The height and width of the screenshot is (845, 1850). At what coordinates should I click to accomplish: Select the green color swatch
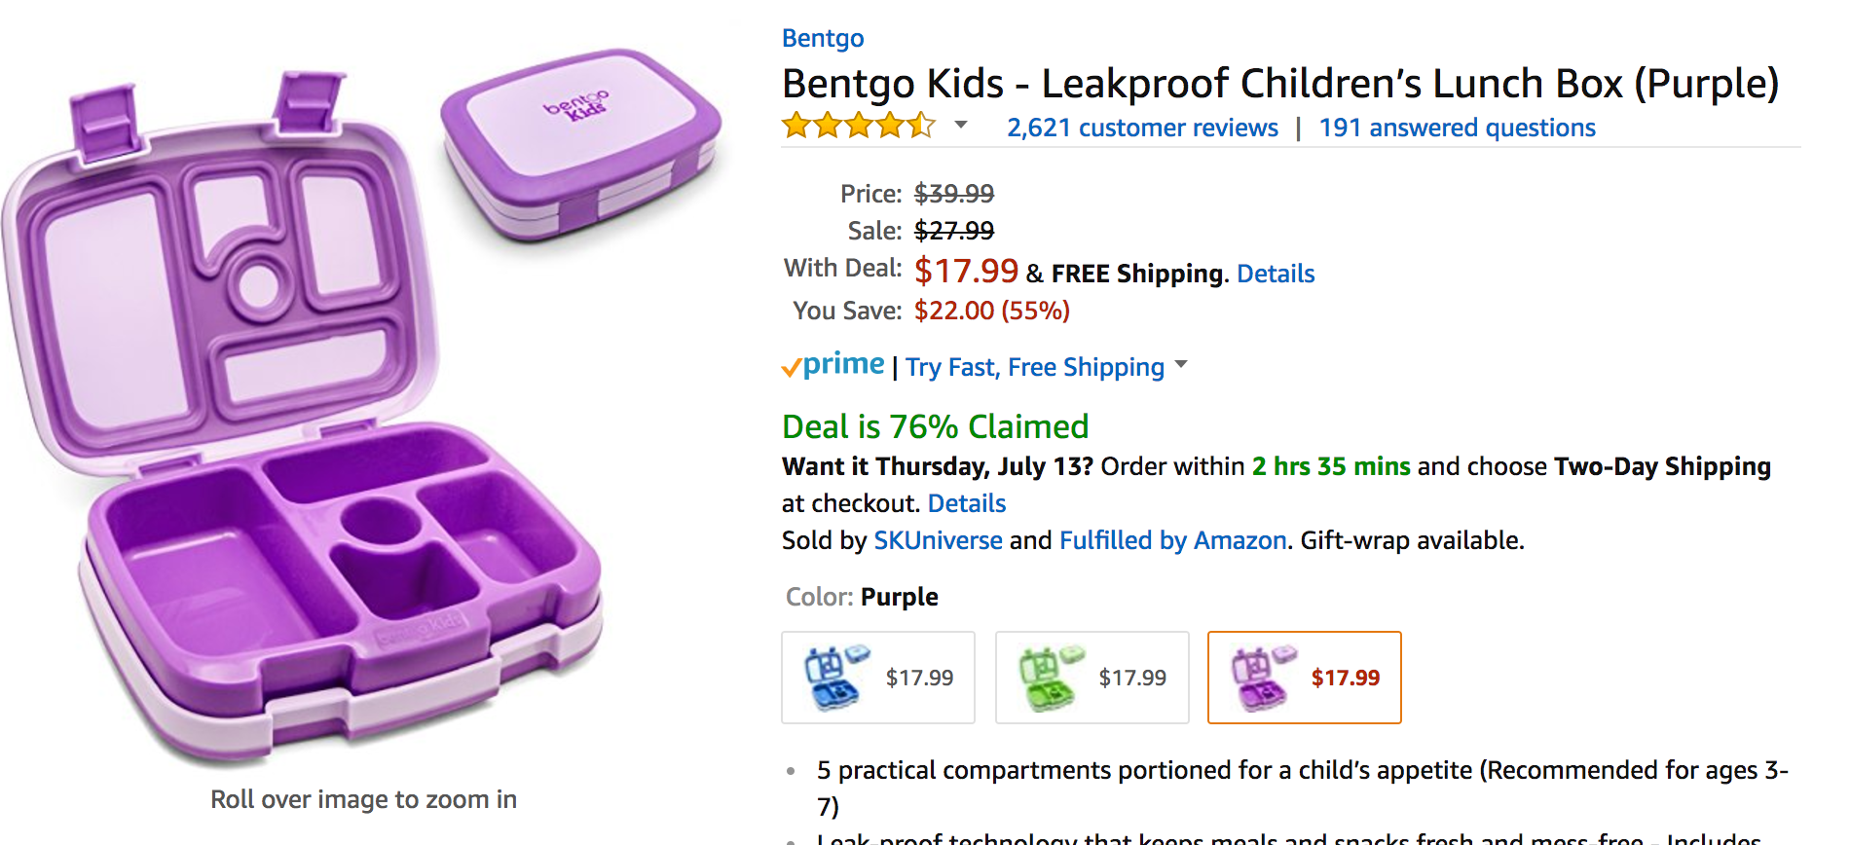pyautogui.click(x=1091, y=678)
